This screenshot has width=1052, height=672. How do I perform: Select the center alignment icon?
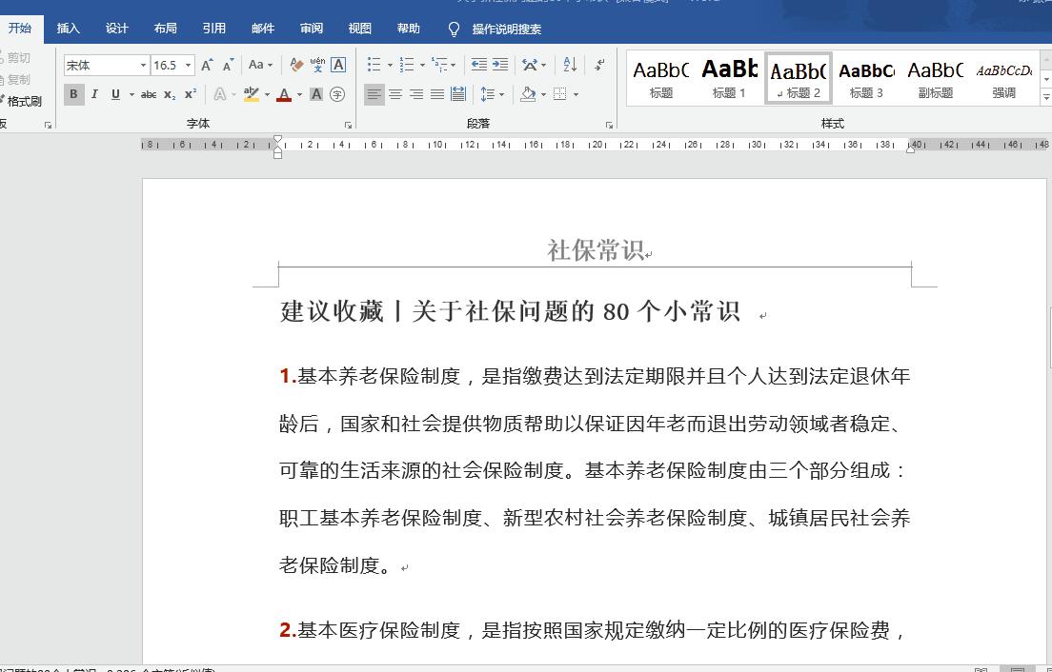(395, 94)
